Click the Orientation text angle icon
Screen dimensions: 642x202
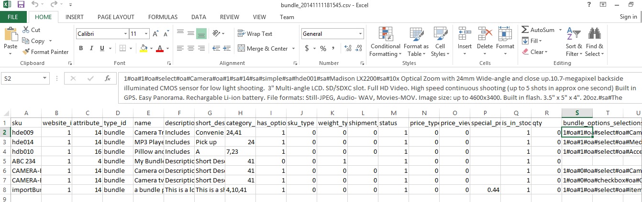216,33
